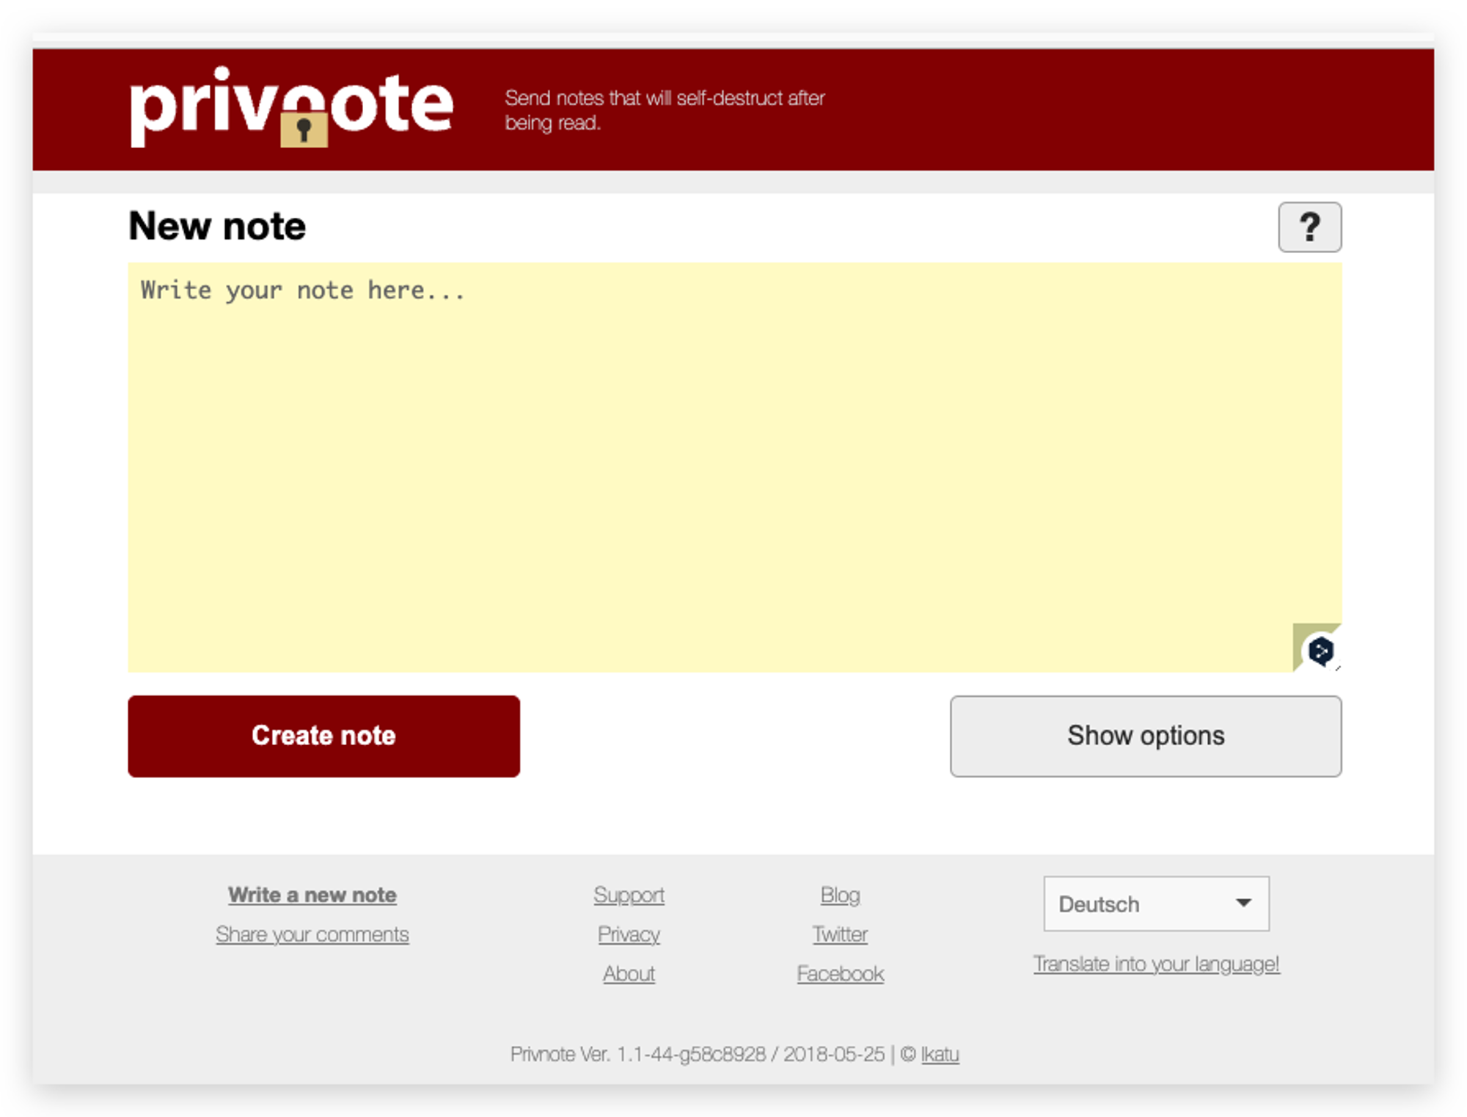Click the Show options button
Viewport: 1467px width, 1117px height.
[x=1146, y=736]
